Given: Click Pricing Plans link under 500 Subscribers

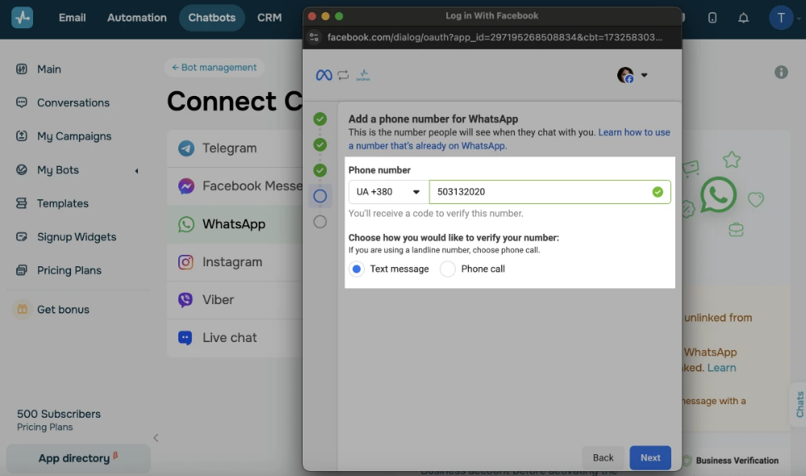Looking at the screenshot, I should coord(44,427).
